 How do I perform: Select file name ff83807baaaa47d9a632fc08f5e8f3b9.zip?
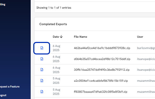[100, 92]
